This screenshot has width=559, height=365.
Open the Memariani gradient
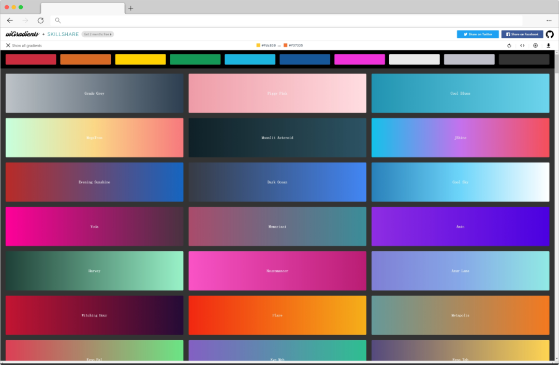coord(277,226)
